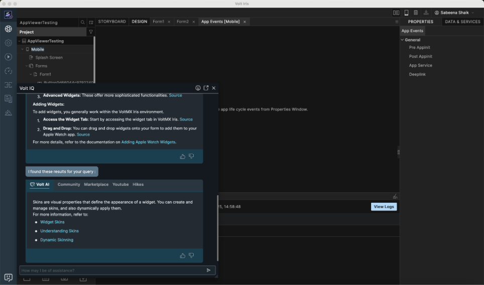This screenshot has height=285, width=484.
Task: Select the Post Appinit event
Action: (420, 56)
